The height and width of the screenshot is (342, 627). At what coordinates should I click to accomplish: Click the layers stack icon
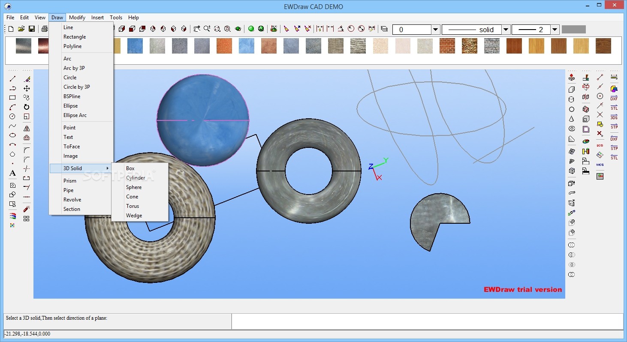pyautogui.click(x=384, y=29)
